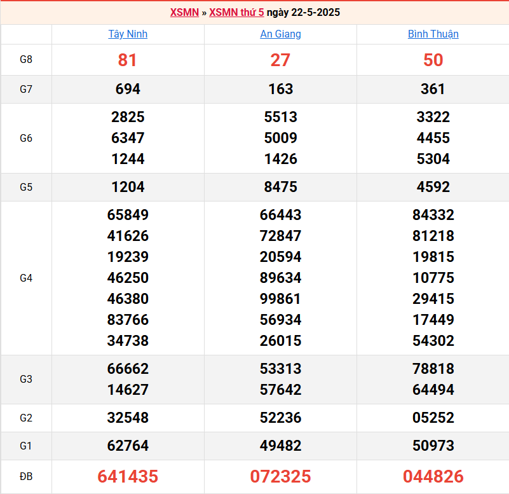Click Bình Thuận special prize 044826

[x=433, y=476]
